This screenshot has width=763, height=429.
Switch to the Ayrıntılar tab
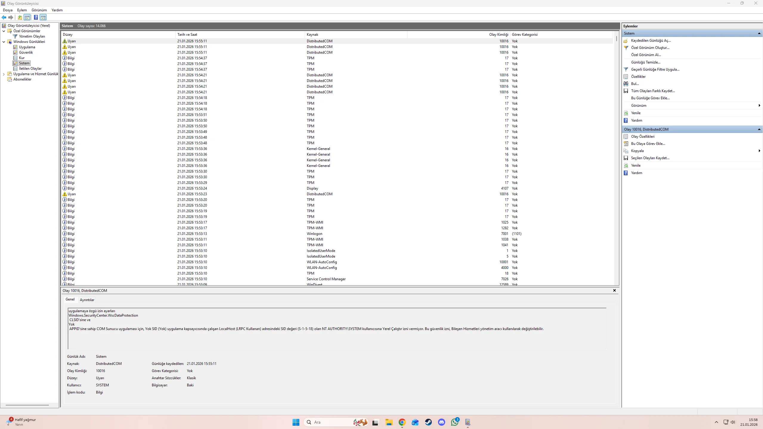(x=87, y=300)
